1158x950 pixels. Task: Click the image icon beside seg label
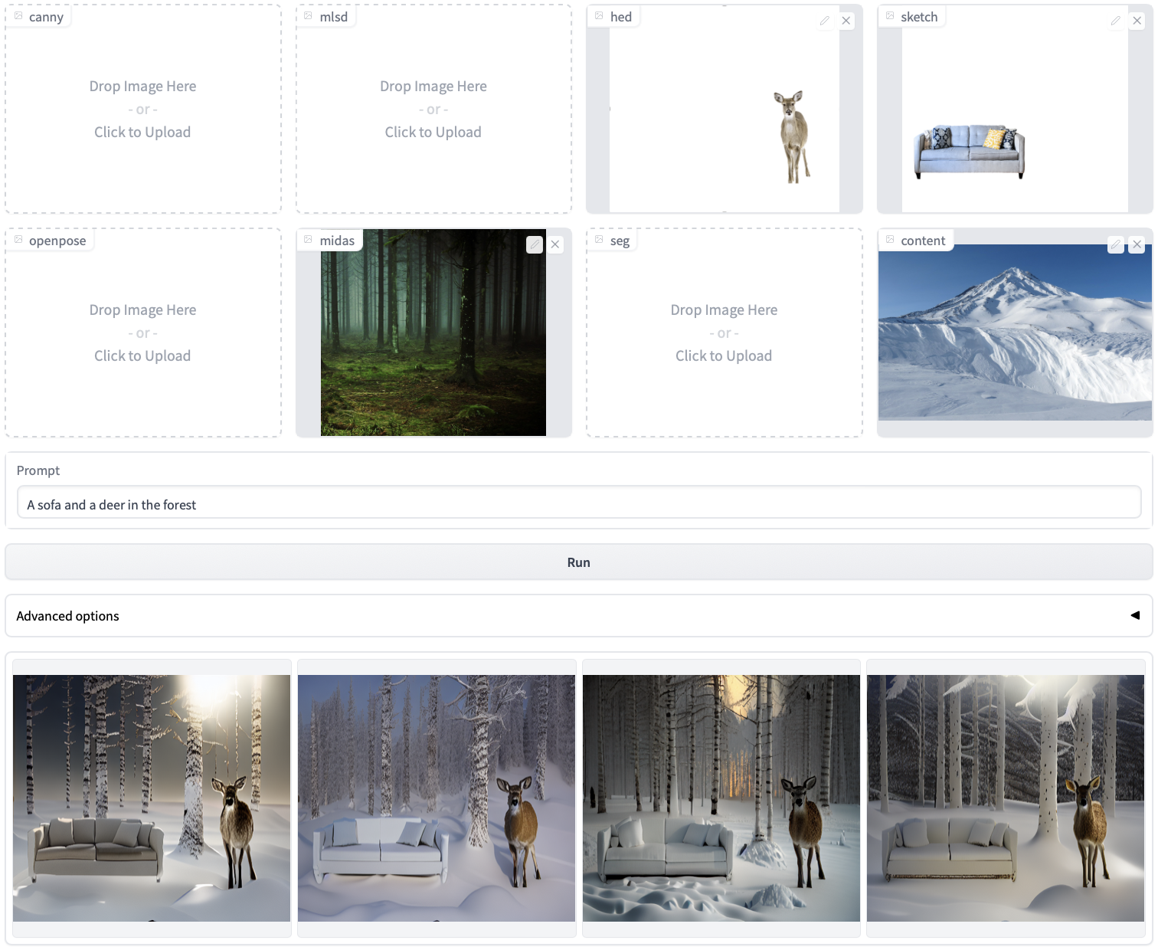click(x=600, y=240)
